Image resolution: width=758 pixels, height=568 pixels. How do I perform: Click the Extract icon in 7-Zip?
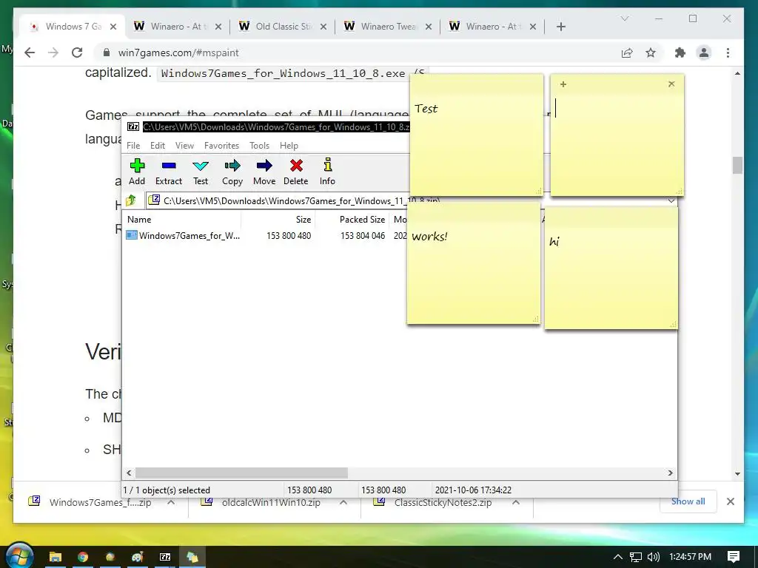coord(168,172)
